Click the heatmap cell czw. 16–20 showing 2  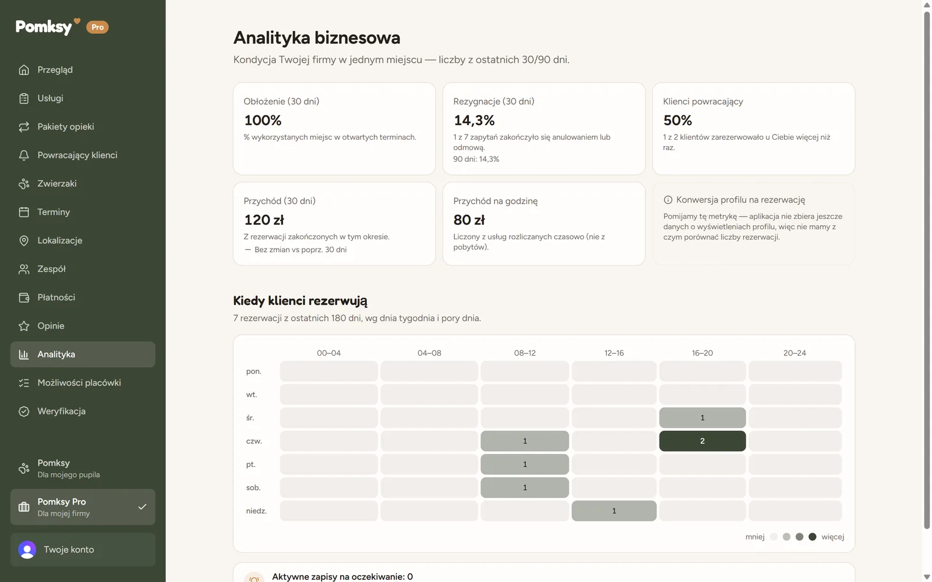pyautogui.click(x=702, y=441)
